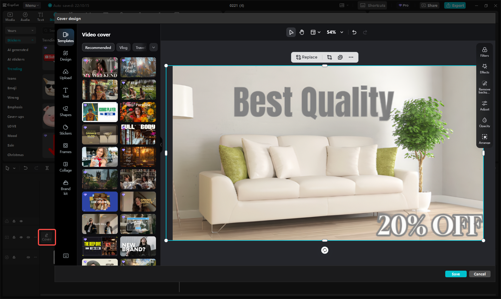Open the 54% zoom level dropdown
The height and width of the screenshot is (299, 501).
[x=335, y=32]
